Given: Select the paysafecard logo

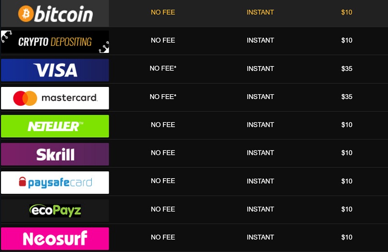Looking at the screenshot, I should click(x=55, y=183).
